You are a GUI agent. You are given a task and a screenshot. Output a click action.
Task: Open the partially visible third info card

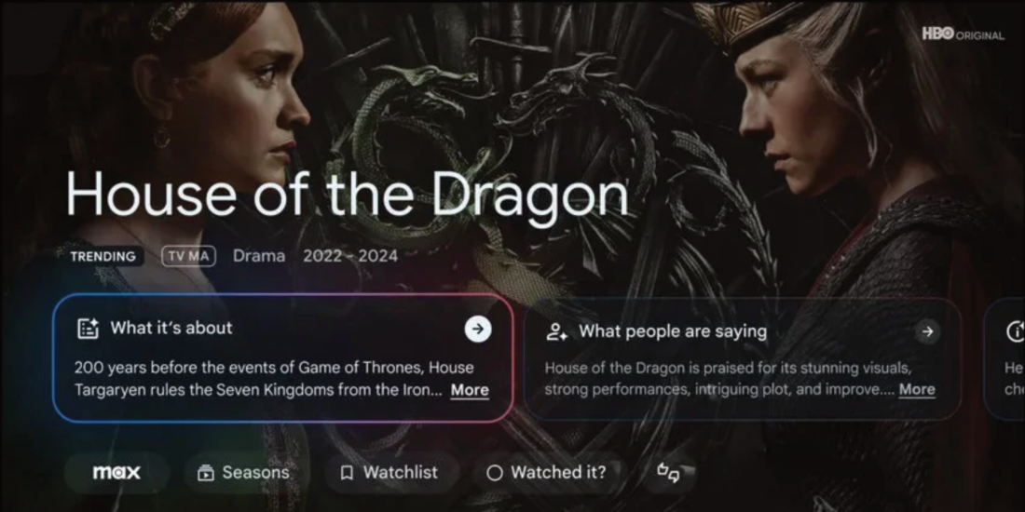(x=1004, y=358)
